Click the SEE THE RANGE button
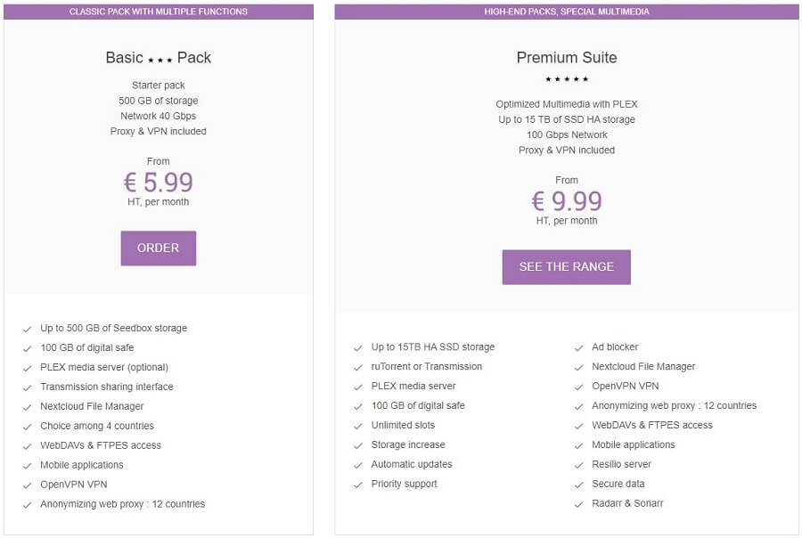The width and height of the screenshot is (802, 538). [x=566, y=267]
